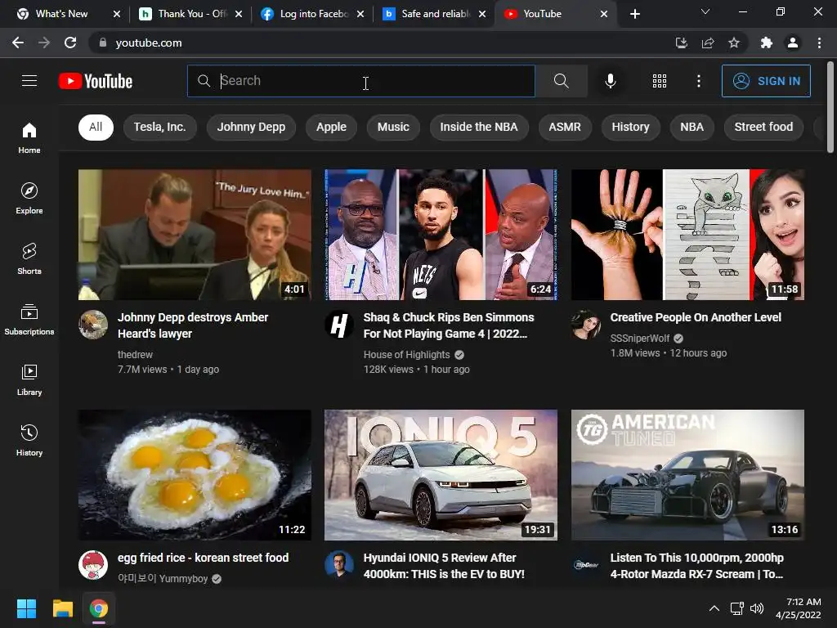Select the Street food chip
The height and width of the screenshot is (628, 837).
click(x=763, y=127)
